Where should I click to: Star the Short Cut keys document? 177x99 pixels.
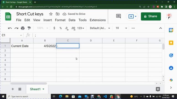pyautogui.click(x=51, y=14)
